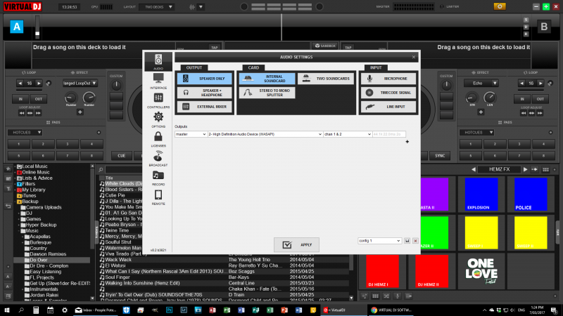Screen dimensions: 563x316
Task: Open Photoshop from the taskbar
Action: coord(169,310)
